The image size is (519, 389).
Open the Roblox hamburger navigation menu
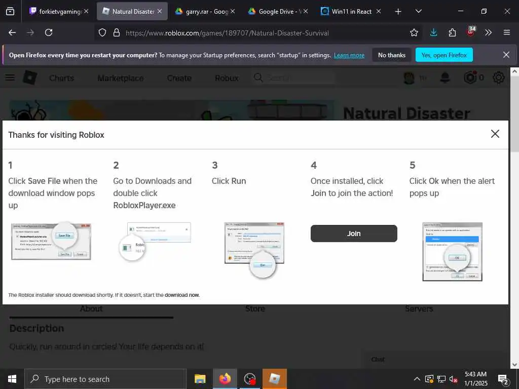10,77
